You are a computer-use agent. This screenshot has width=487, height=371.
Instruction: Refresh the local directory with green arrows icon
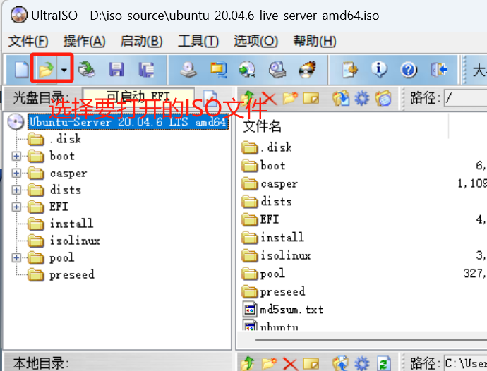click(x=383, y=363)
